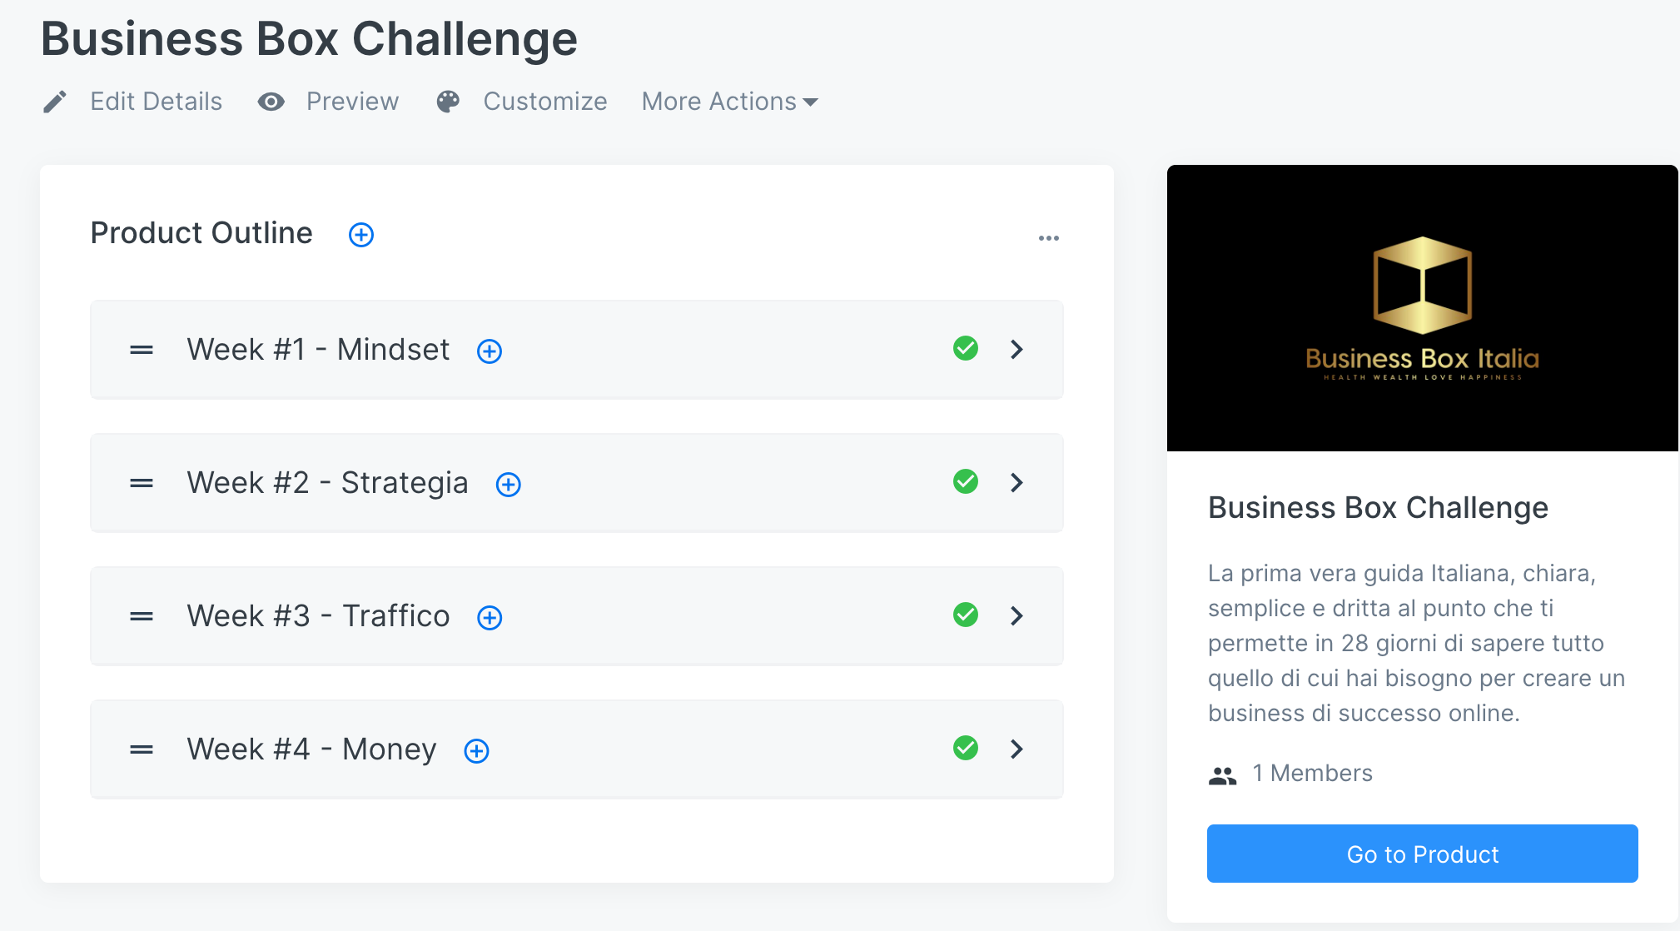Add a new item to Product Outline
The height and width of the screenshot is (931, 1680).
(360, 235)
